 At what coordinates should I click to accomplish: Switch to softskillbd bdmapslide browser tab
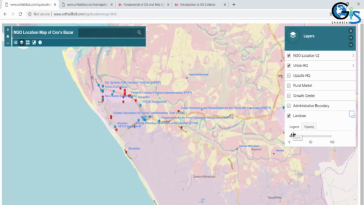click(87, 5)
